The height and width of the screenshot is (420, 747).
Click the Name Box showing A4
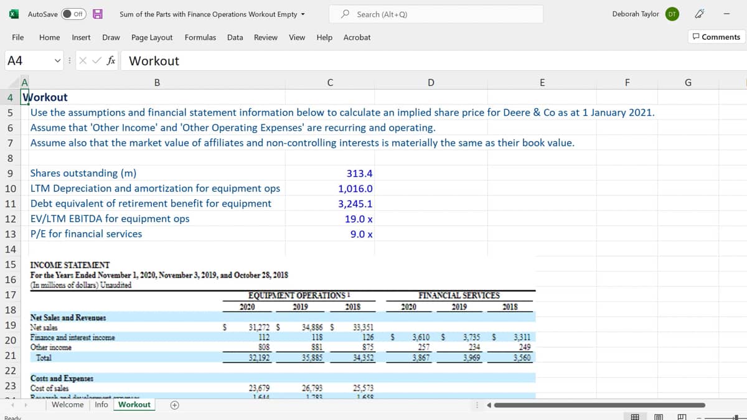[x=28, y=60]
